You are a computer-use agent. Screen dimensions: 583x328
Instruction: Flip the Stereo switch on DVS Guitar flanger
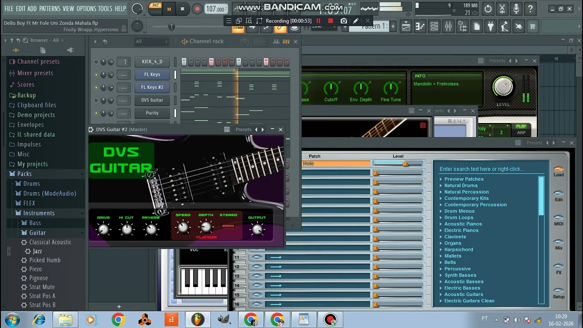pyautogui.click(x=228, y=226)
